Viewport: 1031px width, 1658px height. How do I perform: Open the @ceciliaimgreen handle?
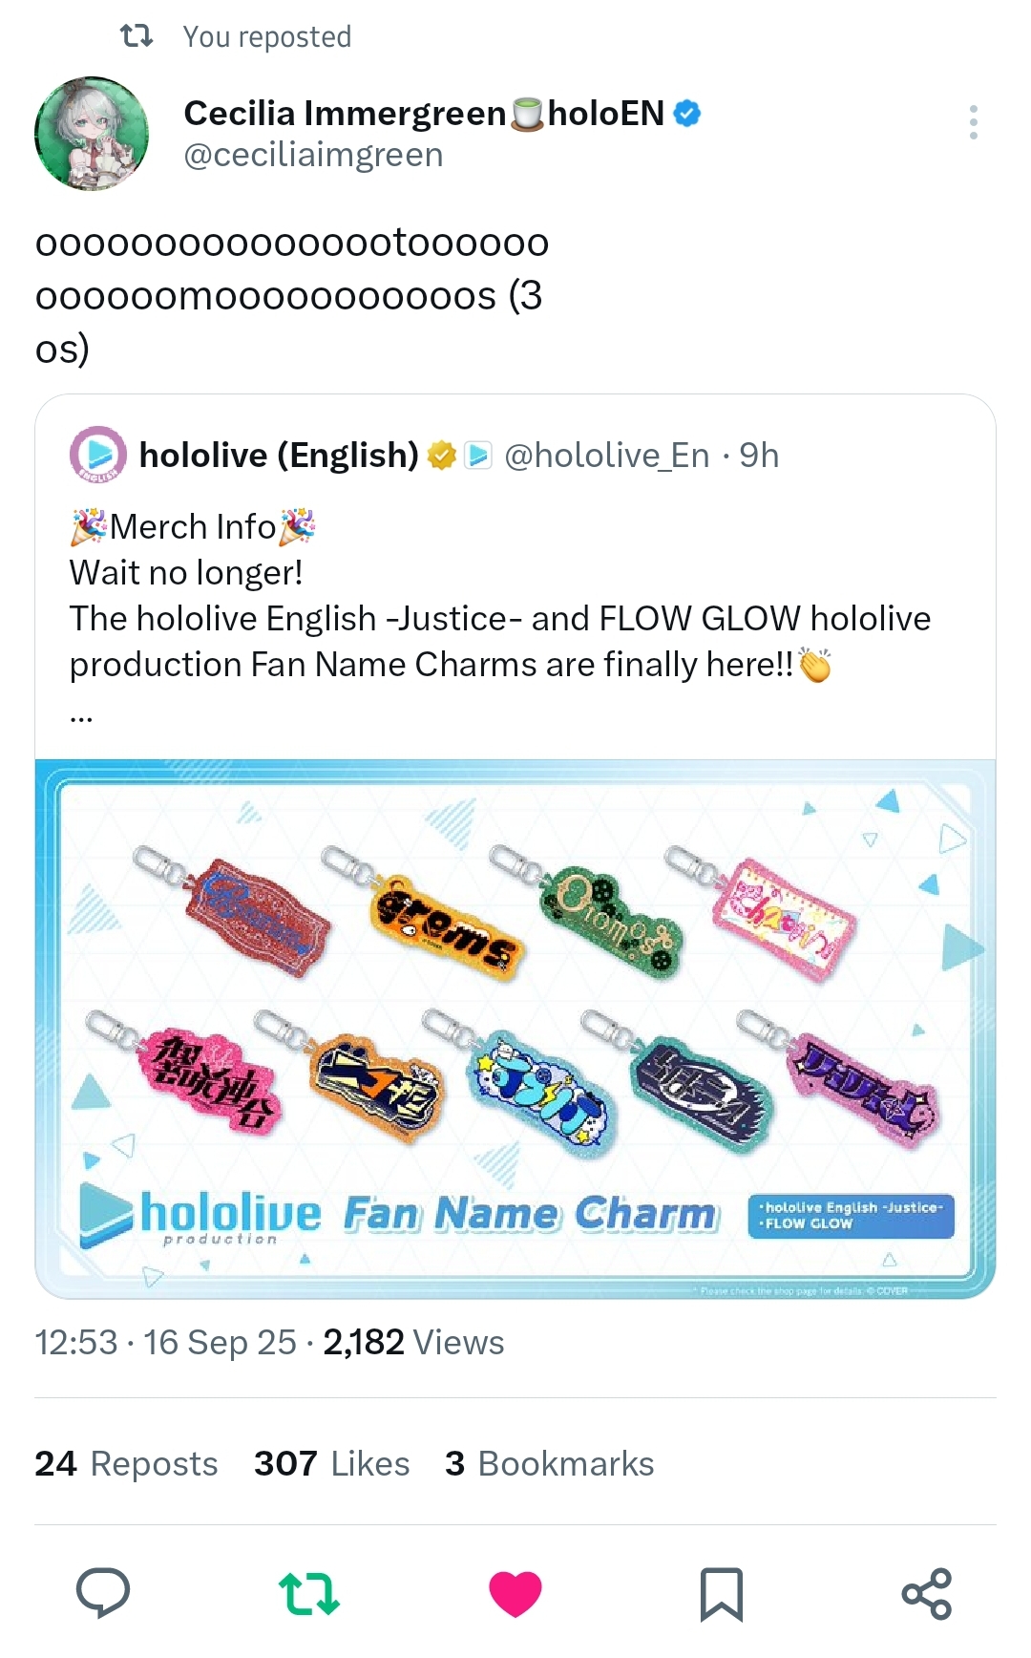tap(313, 155)
